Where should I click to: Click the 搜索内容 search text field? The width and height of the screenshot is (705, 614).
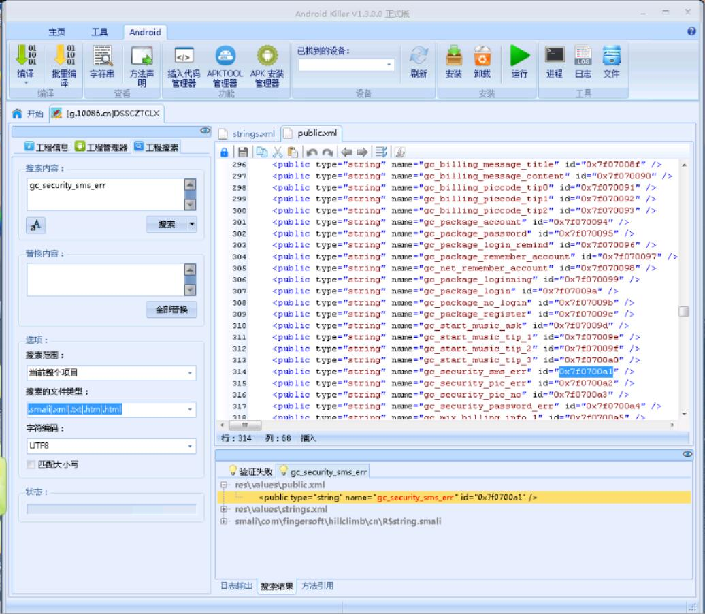(x=106, y=194)
